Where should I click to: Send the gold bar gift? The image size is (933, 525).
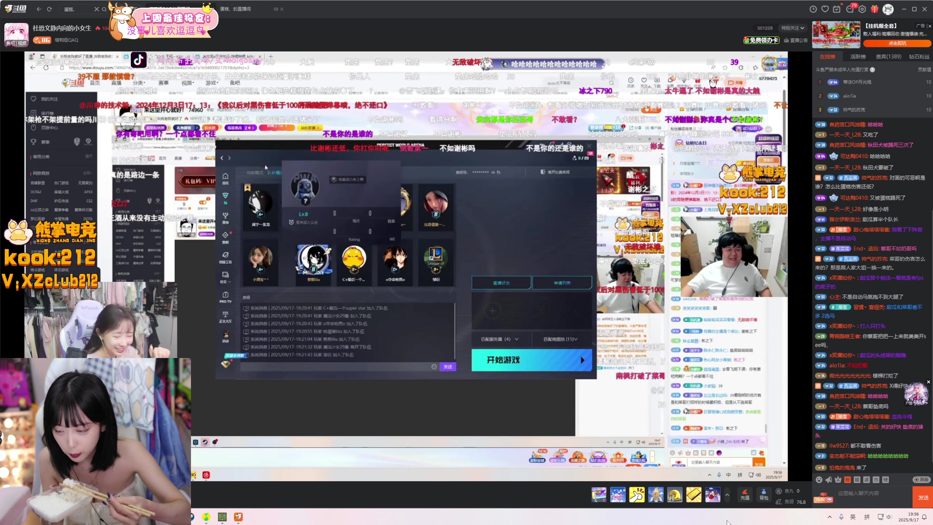point(694,495)
